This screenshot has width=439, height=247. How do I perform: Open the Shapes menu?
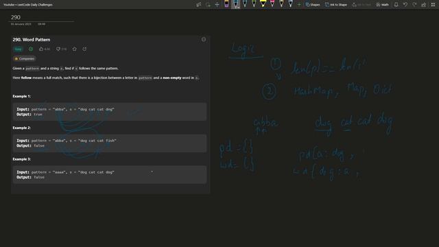(x=313, y=5)
